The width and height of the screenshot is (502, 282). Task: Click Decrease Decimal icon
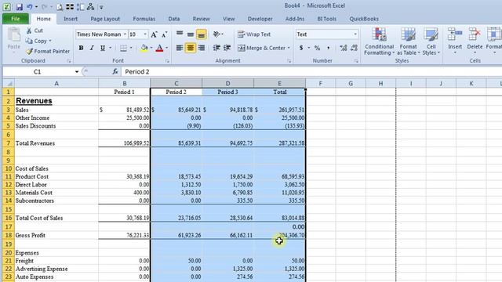coord(354,48)
